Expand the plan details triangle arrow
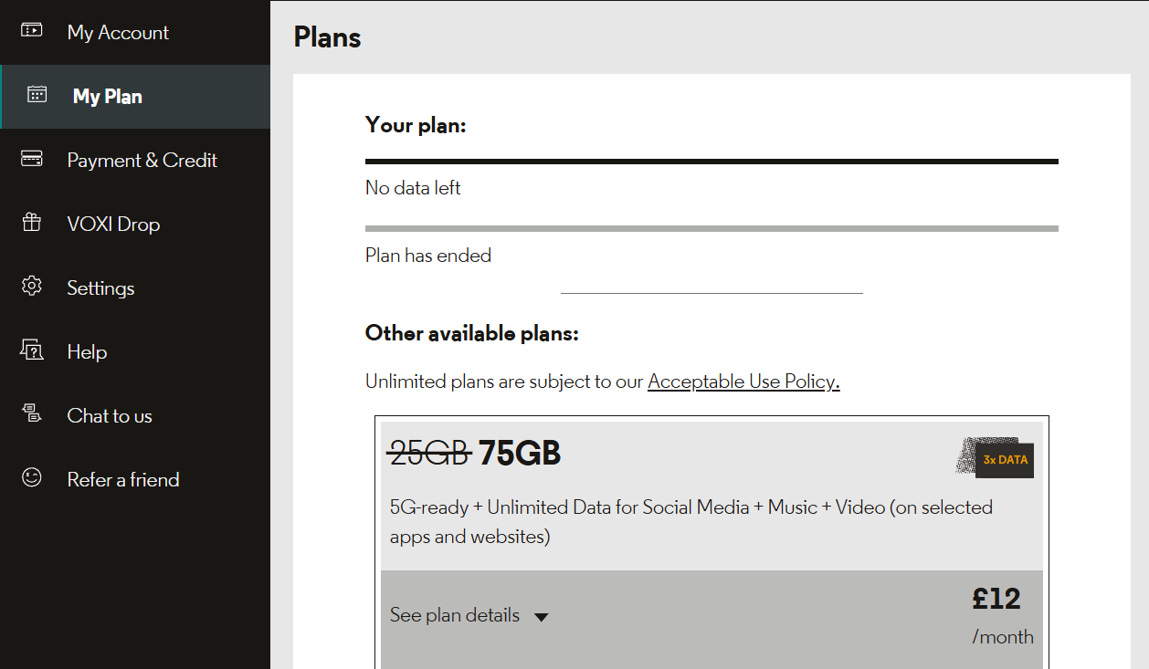Screen dimensions: 1149x669 (541, 617)
